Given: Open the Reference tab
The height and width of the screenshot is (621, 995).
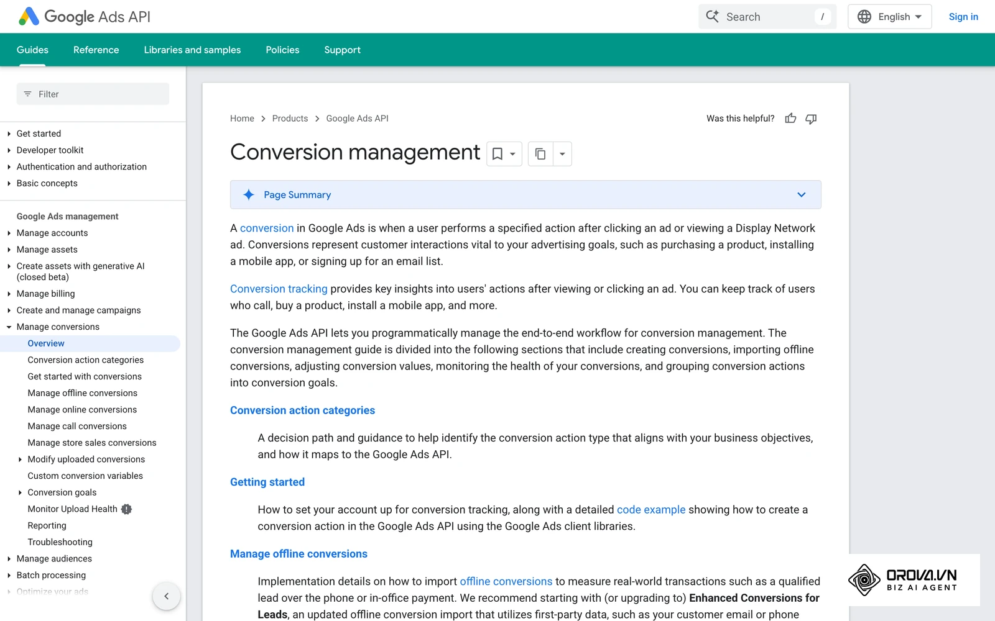Looking at the screenshot, I should pyautogui.click(x=96, y=50).
